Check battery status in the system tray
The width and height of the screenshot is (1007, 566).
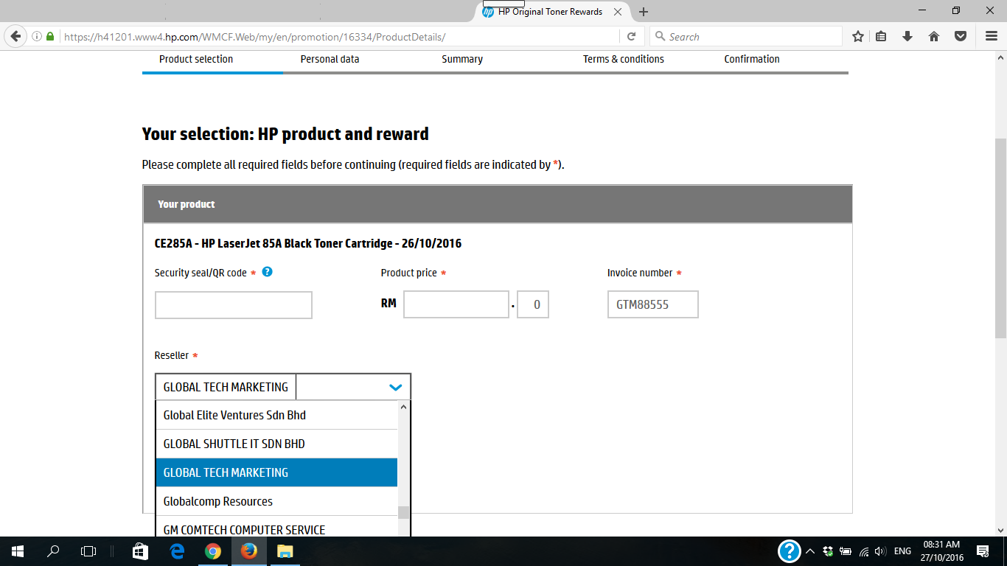pyautogui.click(x=846, y=551)
